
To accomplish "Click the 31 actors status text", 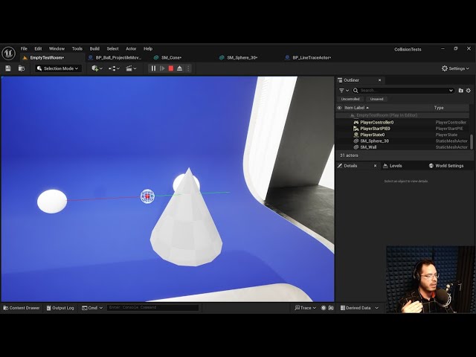I will pos(349,155).
